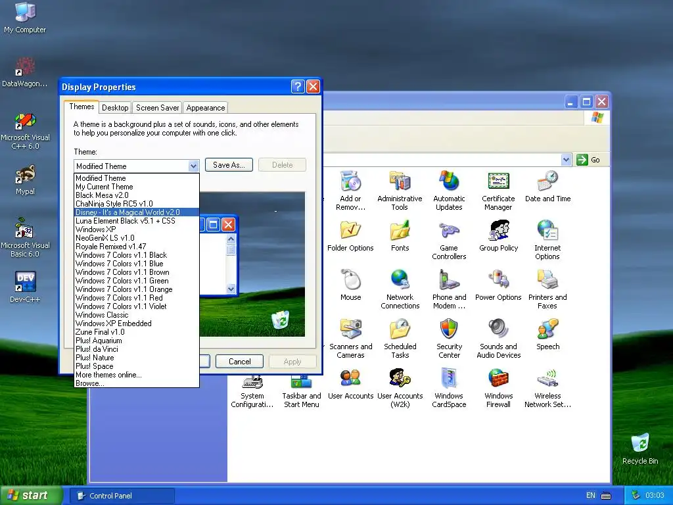Select Dev-C++ desktop shortcut
Viewport: 673px width, 505px height.
26,287
